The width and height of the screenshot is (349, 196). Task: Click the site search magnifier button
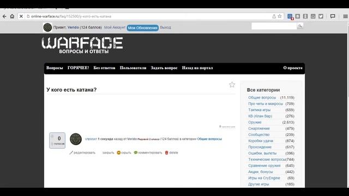[x=300, y=26]
